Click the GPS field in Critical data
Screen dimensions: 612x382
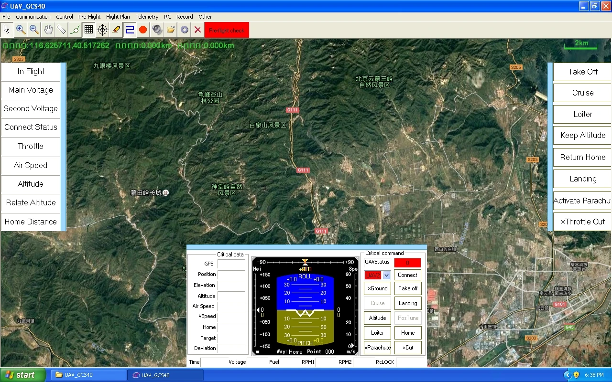(231, 264)
